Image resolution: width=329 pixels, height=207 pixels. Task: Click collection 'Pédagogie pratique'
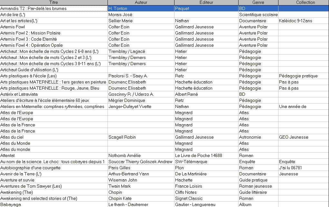(298, 76)
